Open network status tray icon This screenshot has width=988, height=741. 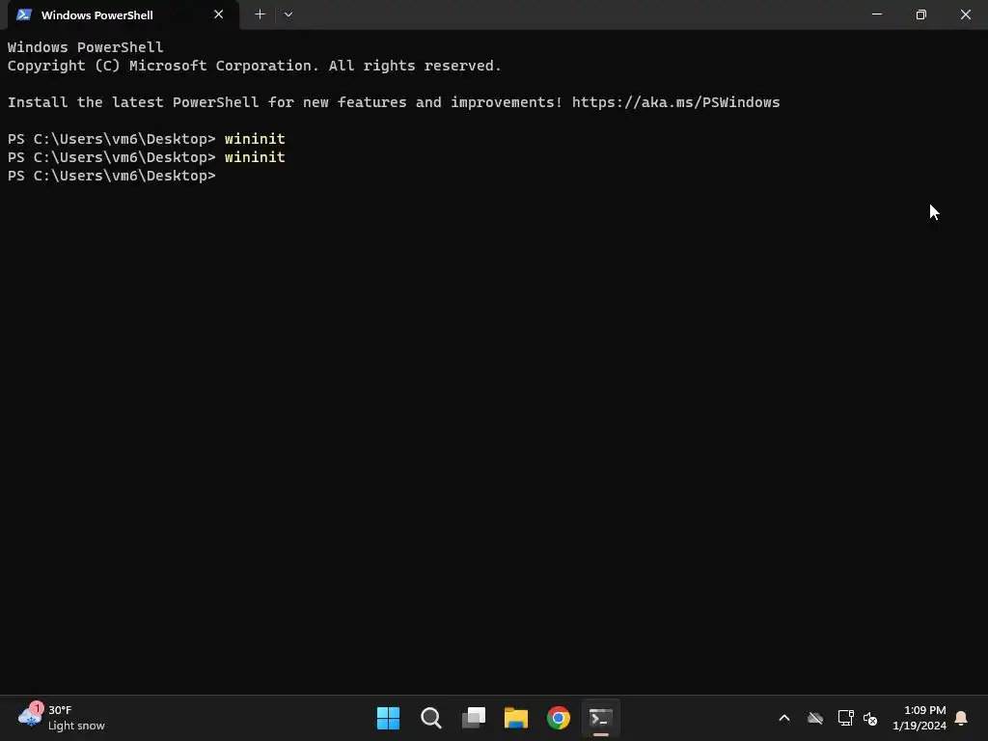[x=845, y=718]
